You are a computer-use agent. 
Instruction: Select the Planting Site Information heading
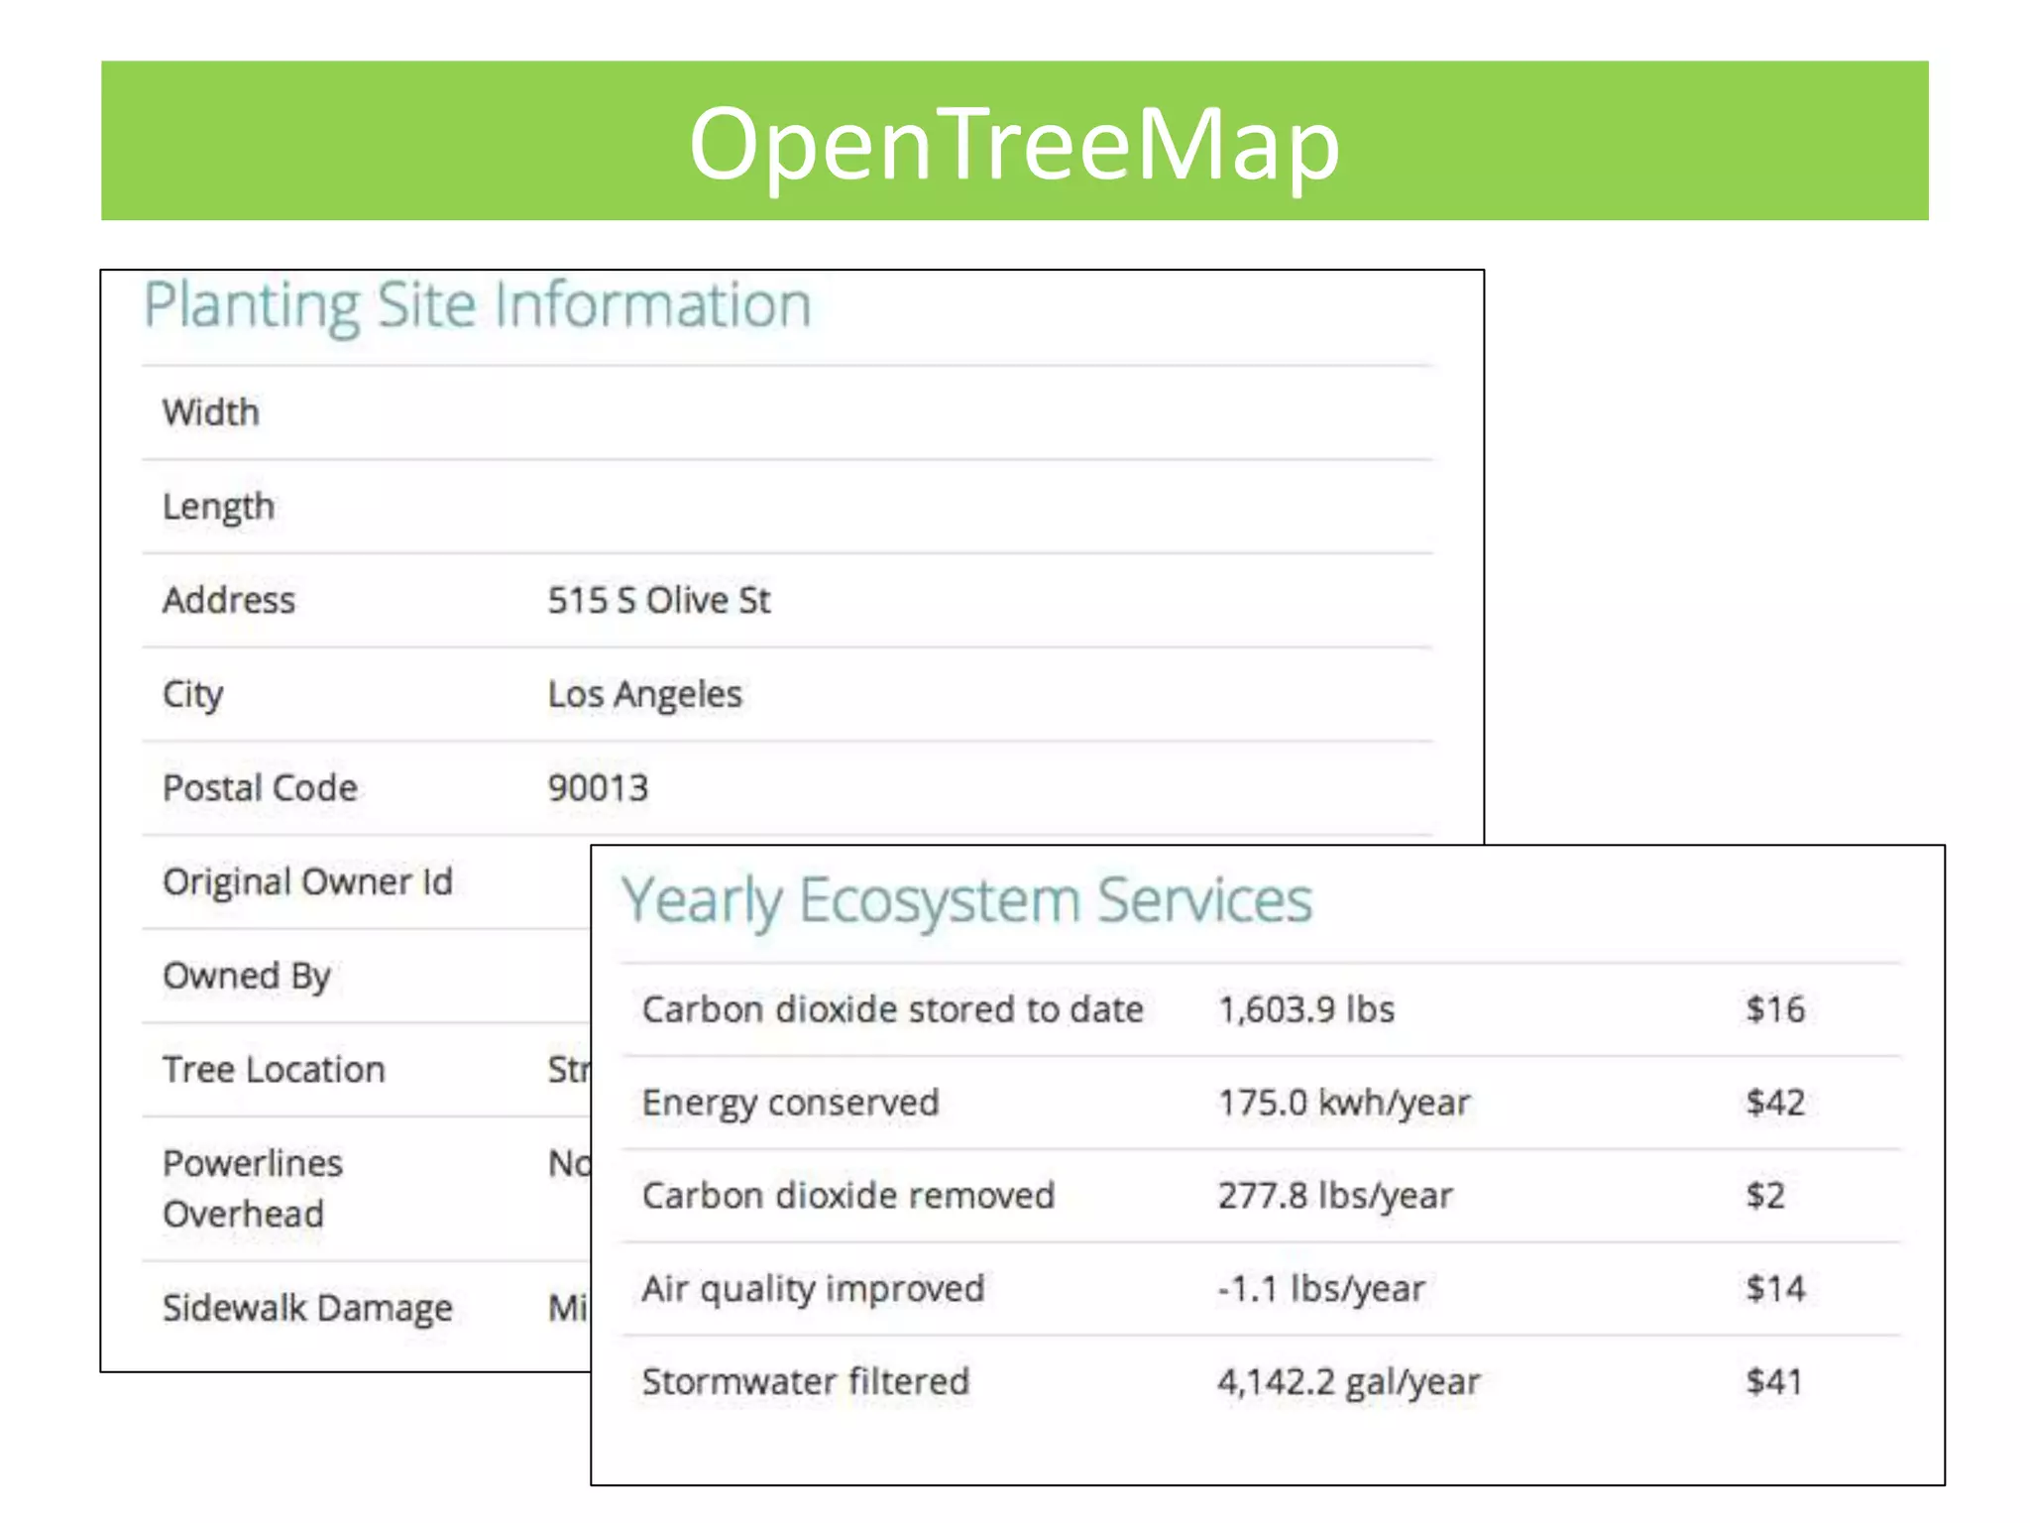click(478, 304)
